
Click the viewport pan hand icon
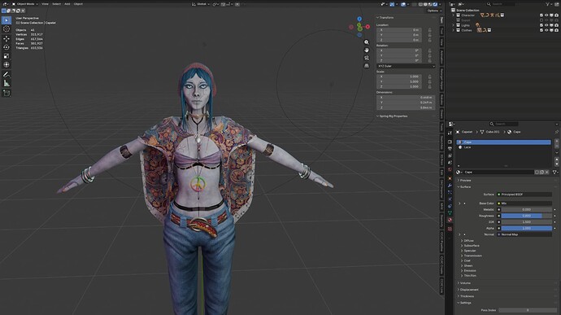(x=367, y=50)
